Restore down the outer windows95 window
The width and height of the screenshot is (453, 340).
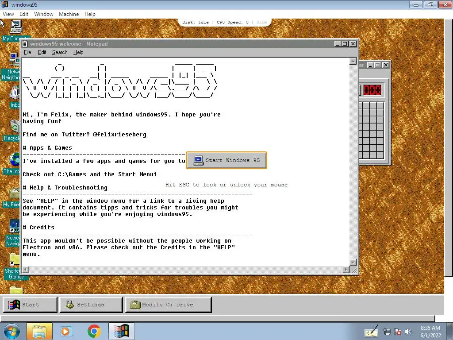pyautogui.click(x=430, y=4)
